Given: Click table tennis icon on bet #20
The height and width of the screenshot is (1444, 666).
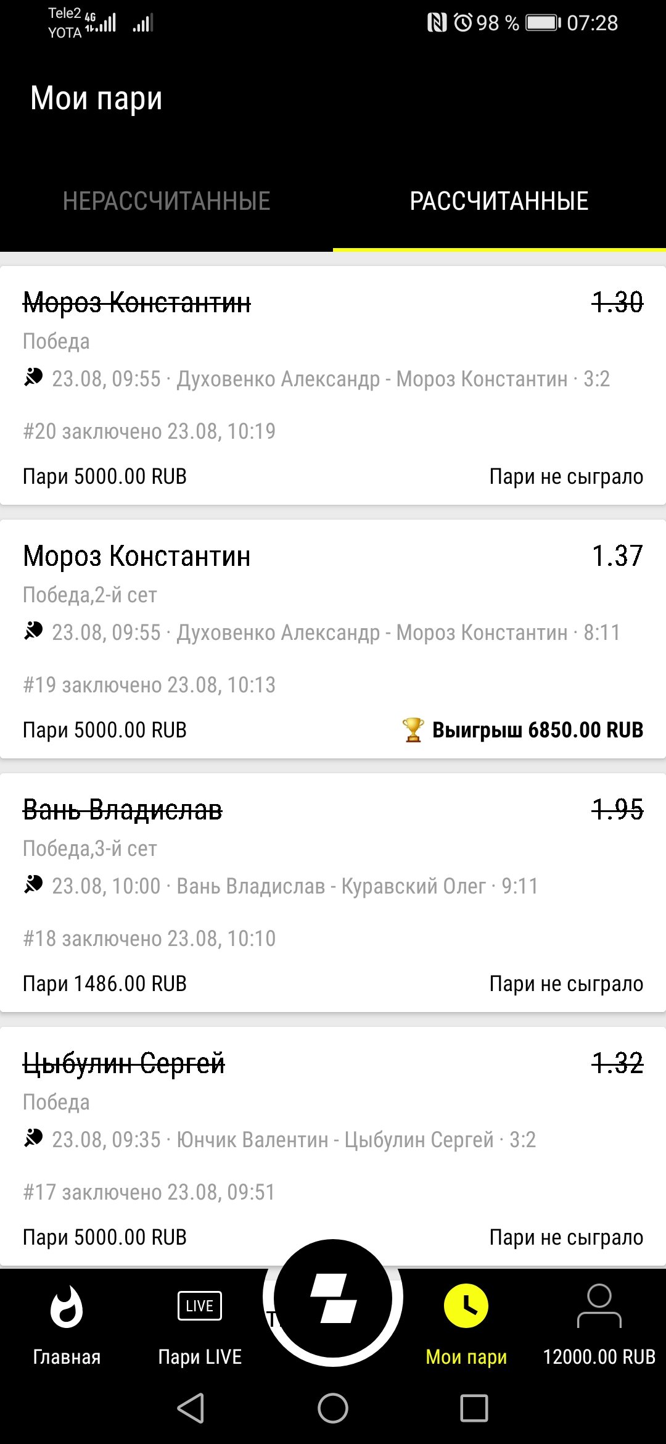Looking at the screenshot, I should 33,377.
